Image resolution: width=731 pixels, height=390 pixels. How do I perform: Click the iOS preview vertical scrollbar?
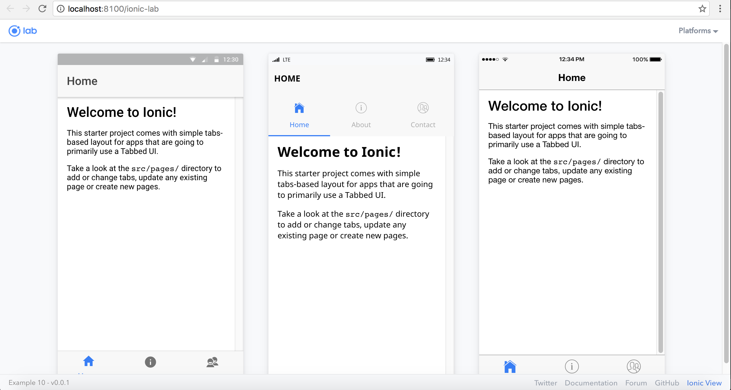tap(660, 222)
